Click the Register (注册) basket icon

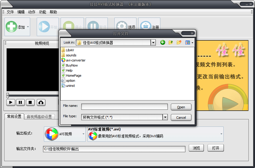[x=145, y=27]
